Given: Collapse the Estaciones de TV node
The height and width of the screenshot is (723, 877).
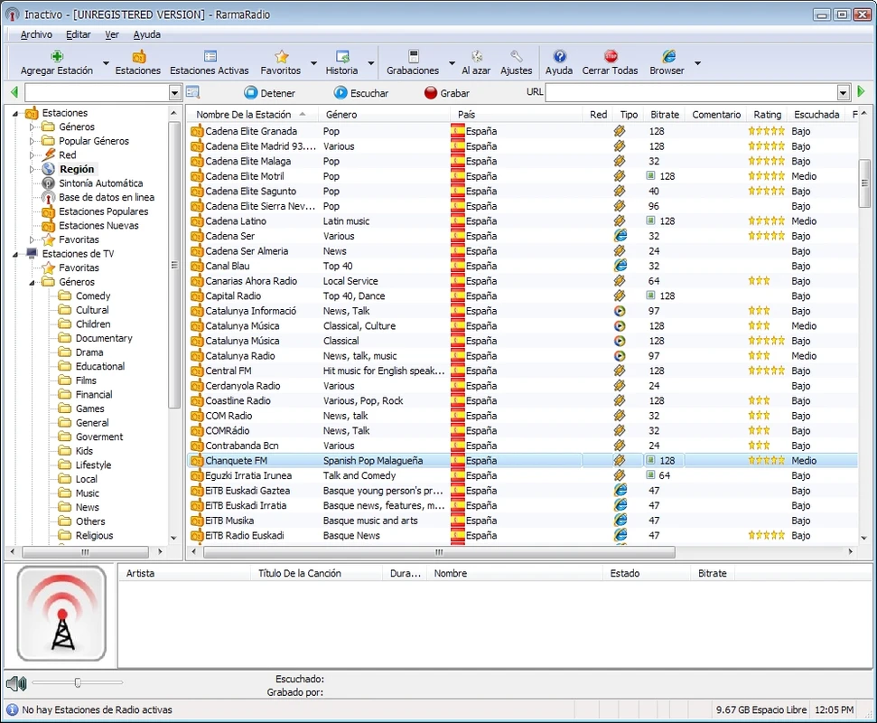Looking at the screenshot, I should click(15, 254).
